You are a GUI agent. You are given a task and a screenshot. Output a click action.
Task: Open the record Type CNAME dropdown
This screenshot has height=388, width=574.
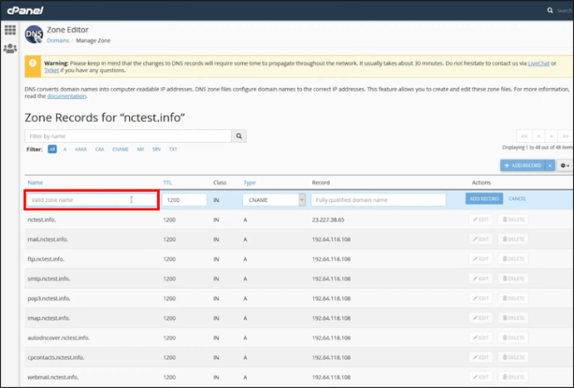coord(274,200)
